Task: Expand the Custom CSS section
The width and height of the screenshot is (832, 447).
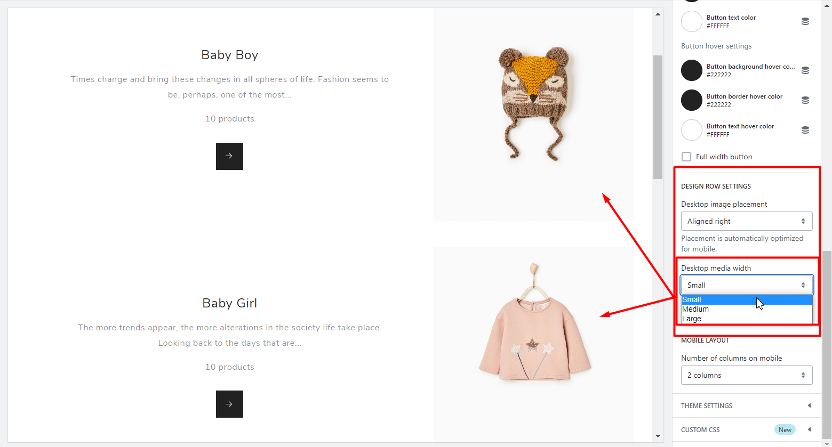Action: coord(746,429)
